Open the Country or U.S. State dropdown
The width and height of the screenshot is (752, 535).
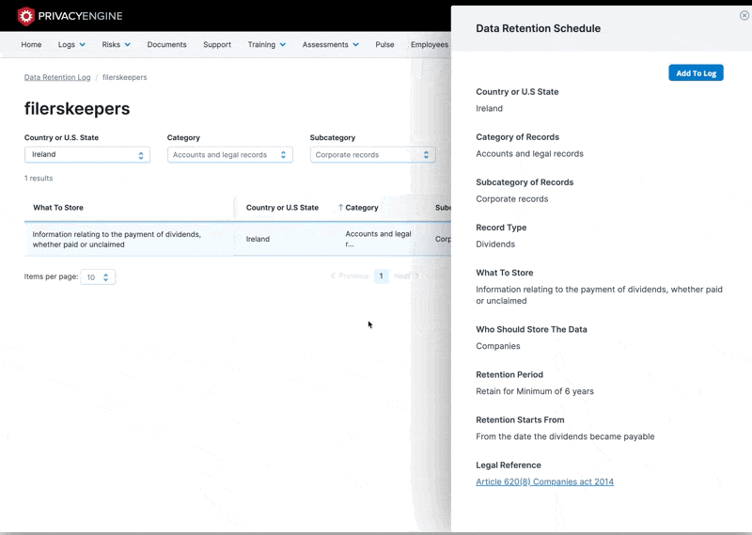click(87, 154)
